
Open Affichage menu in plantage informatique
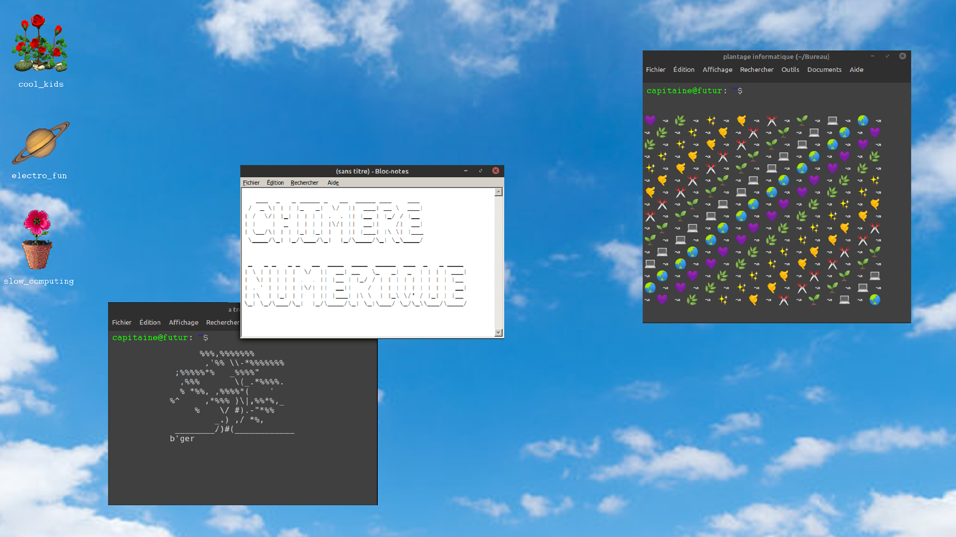click(717, 70)
